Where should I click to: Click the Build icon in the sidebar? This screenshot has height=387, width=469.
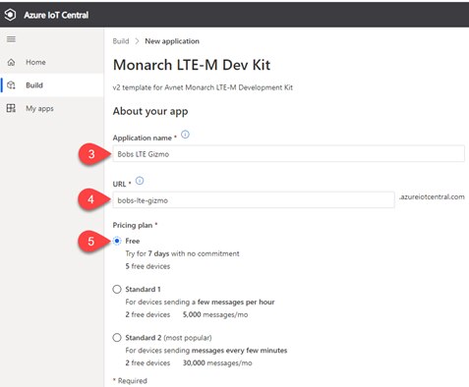click(11, 85)
